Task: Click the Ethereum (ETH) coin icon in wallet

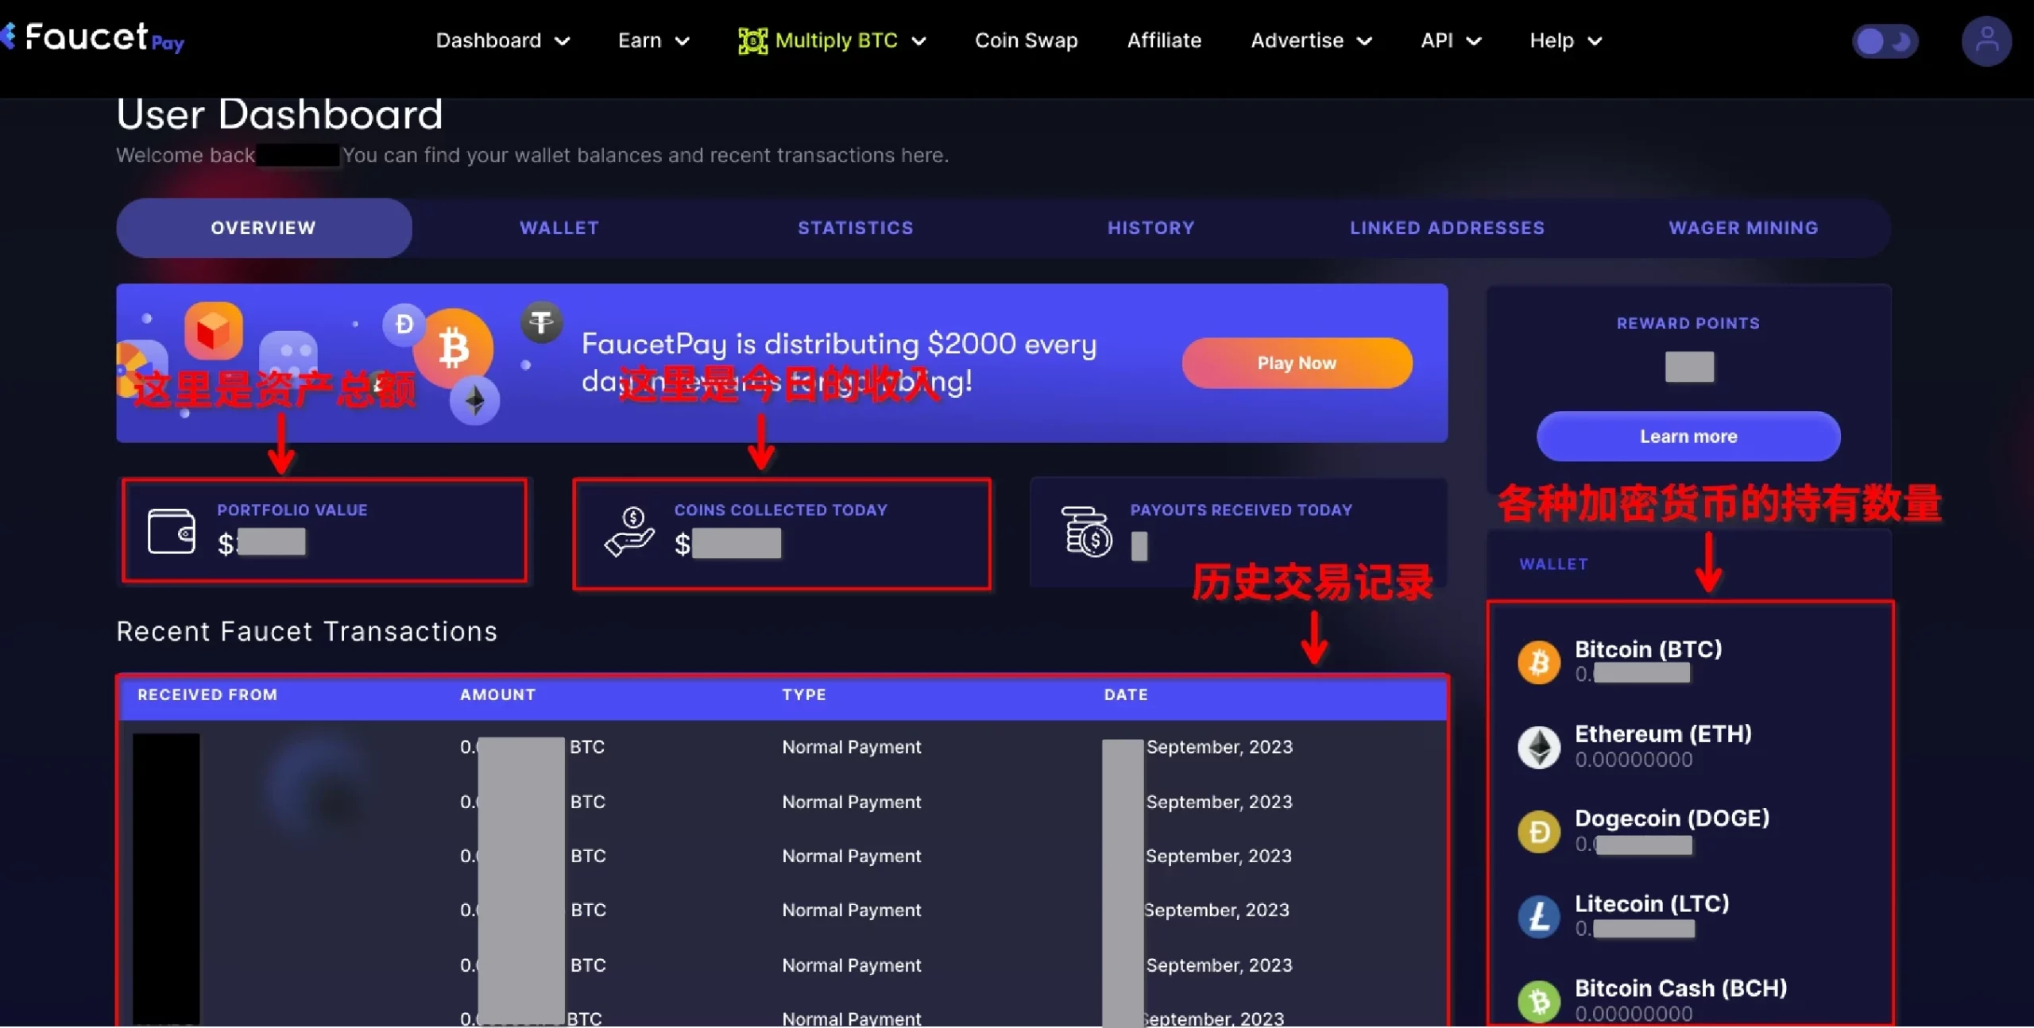Action: pyautogui.click(x=1539, y=747)
